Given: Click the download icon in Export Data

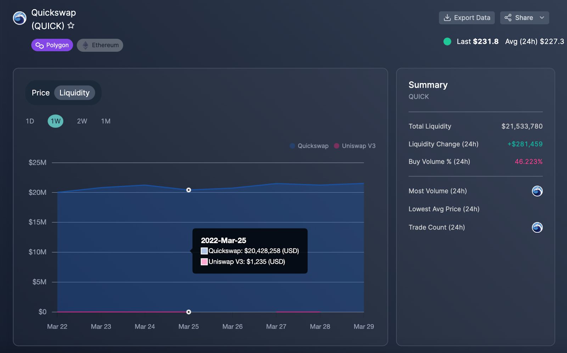Looking at the screenshot, I should (447, 18).
